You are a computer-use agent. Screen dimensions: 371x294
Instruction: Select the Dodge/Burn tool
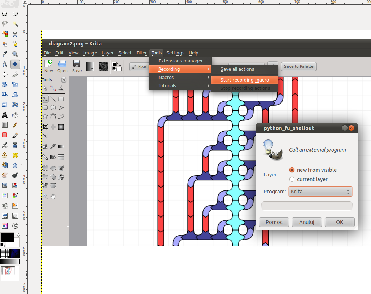click(15, 175)
